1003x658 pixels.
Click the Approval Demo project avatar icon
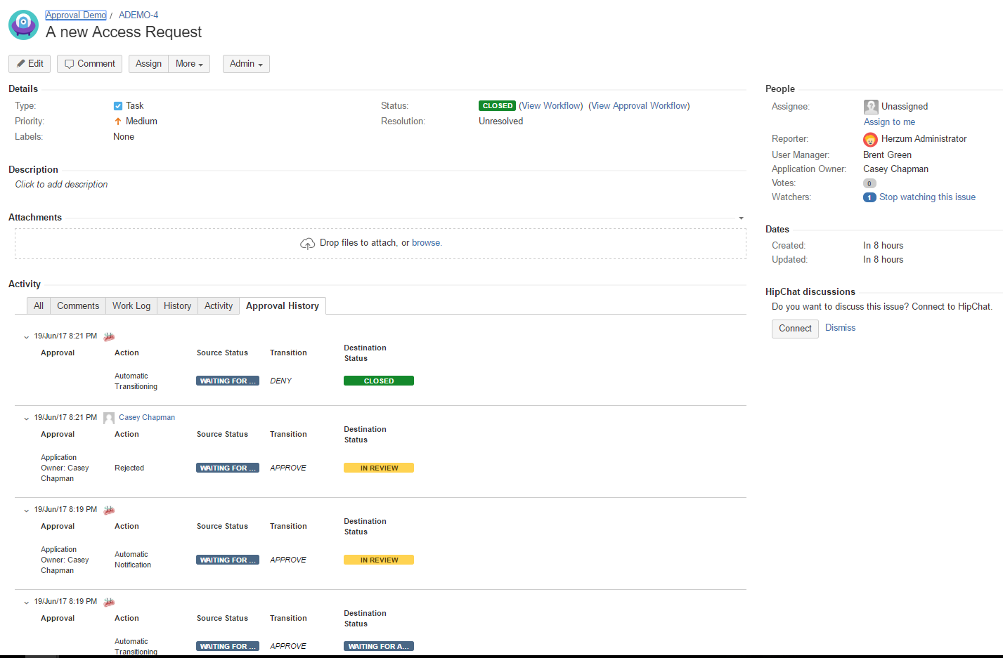[23, 25]
